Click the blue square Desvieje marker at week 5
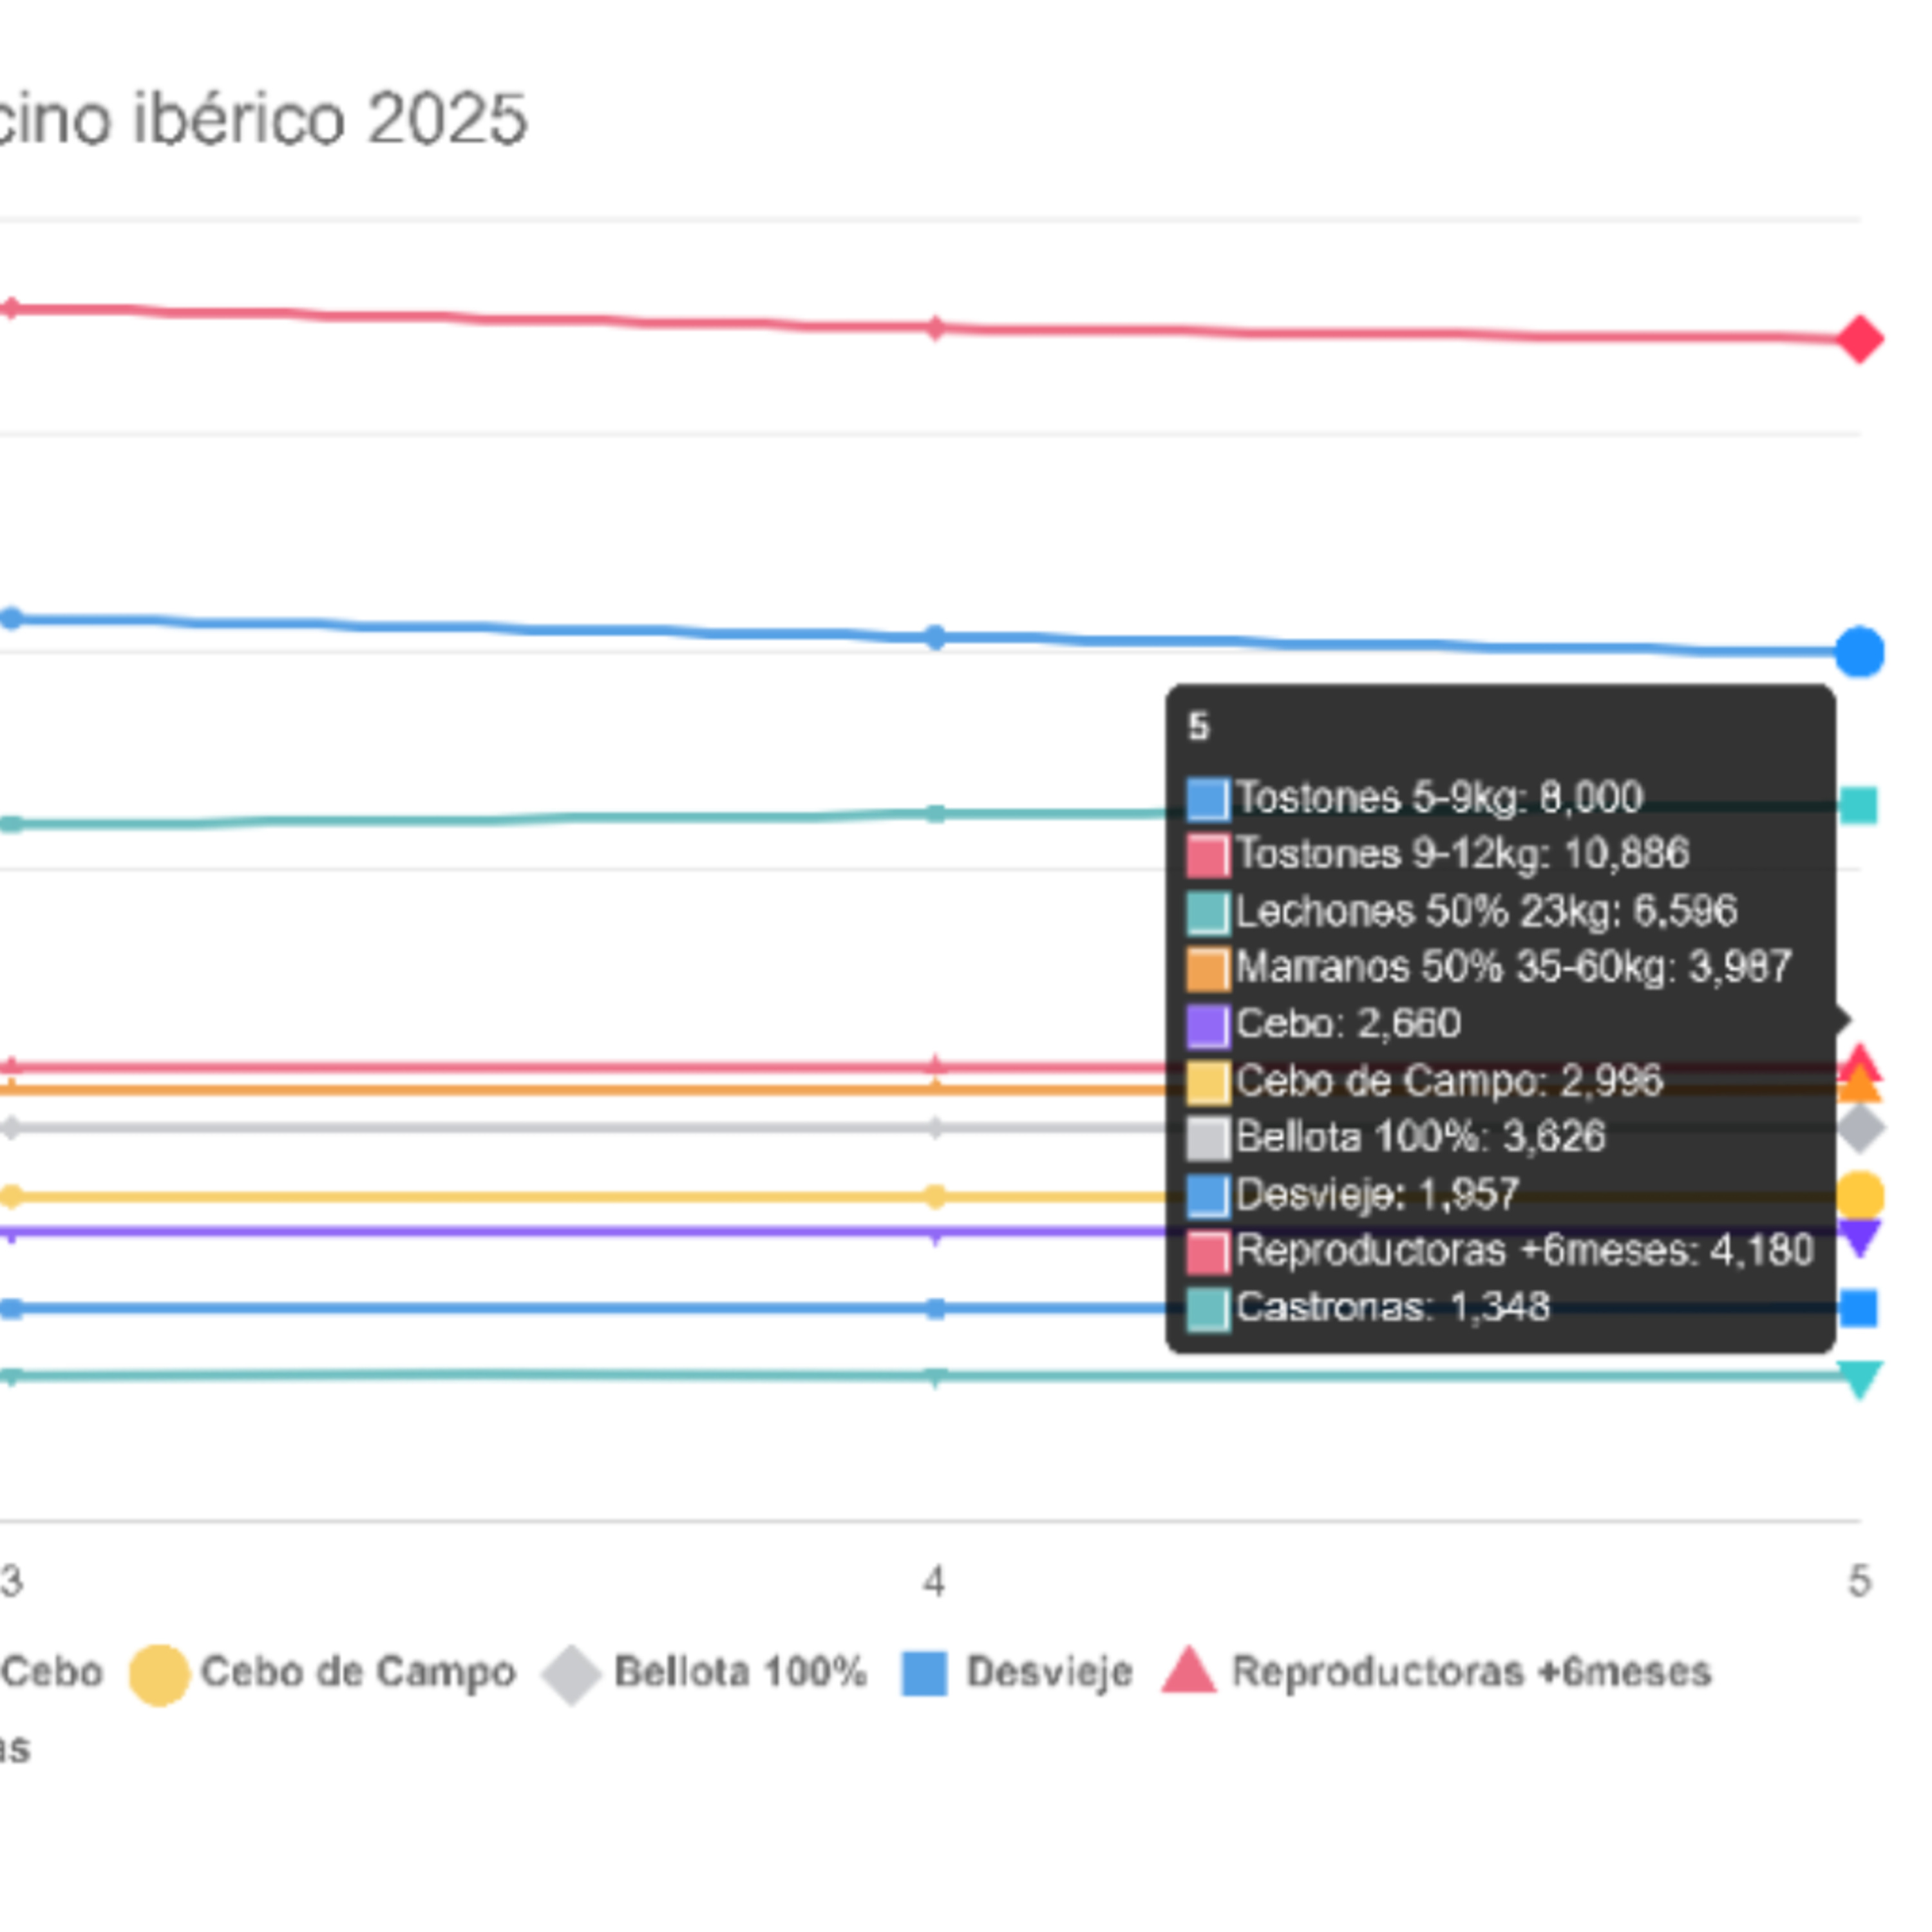This screenshot has width=1932, height=1932. [x=1859, y=1308]
